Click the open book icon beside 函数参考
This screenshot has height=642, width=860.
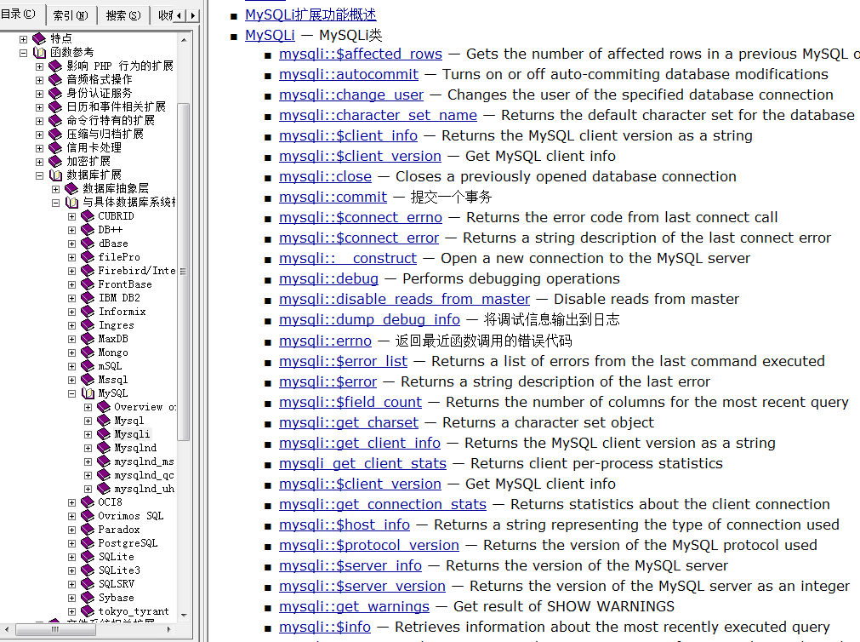[39, 52]
